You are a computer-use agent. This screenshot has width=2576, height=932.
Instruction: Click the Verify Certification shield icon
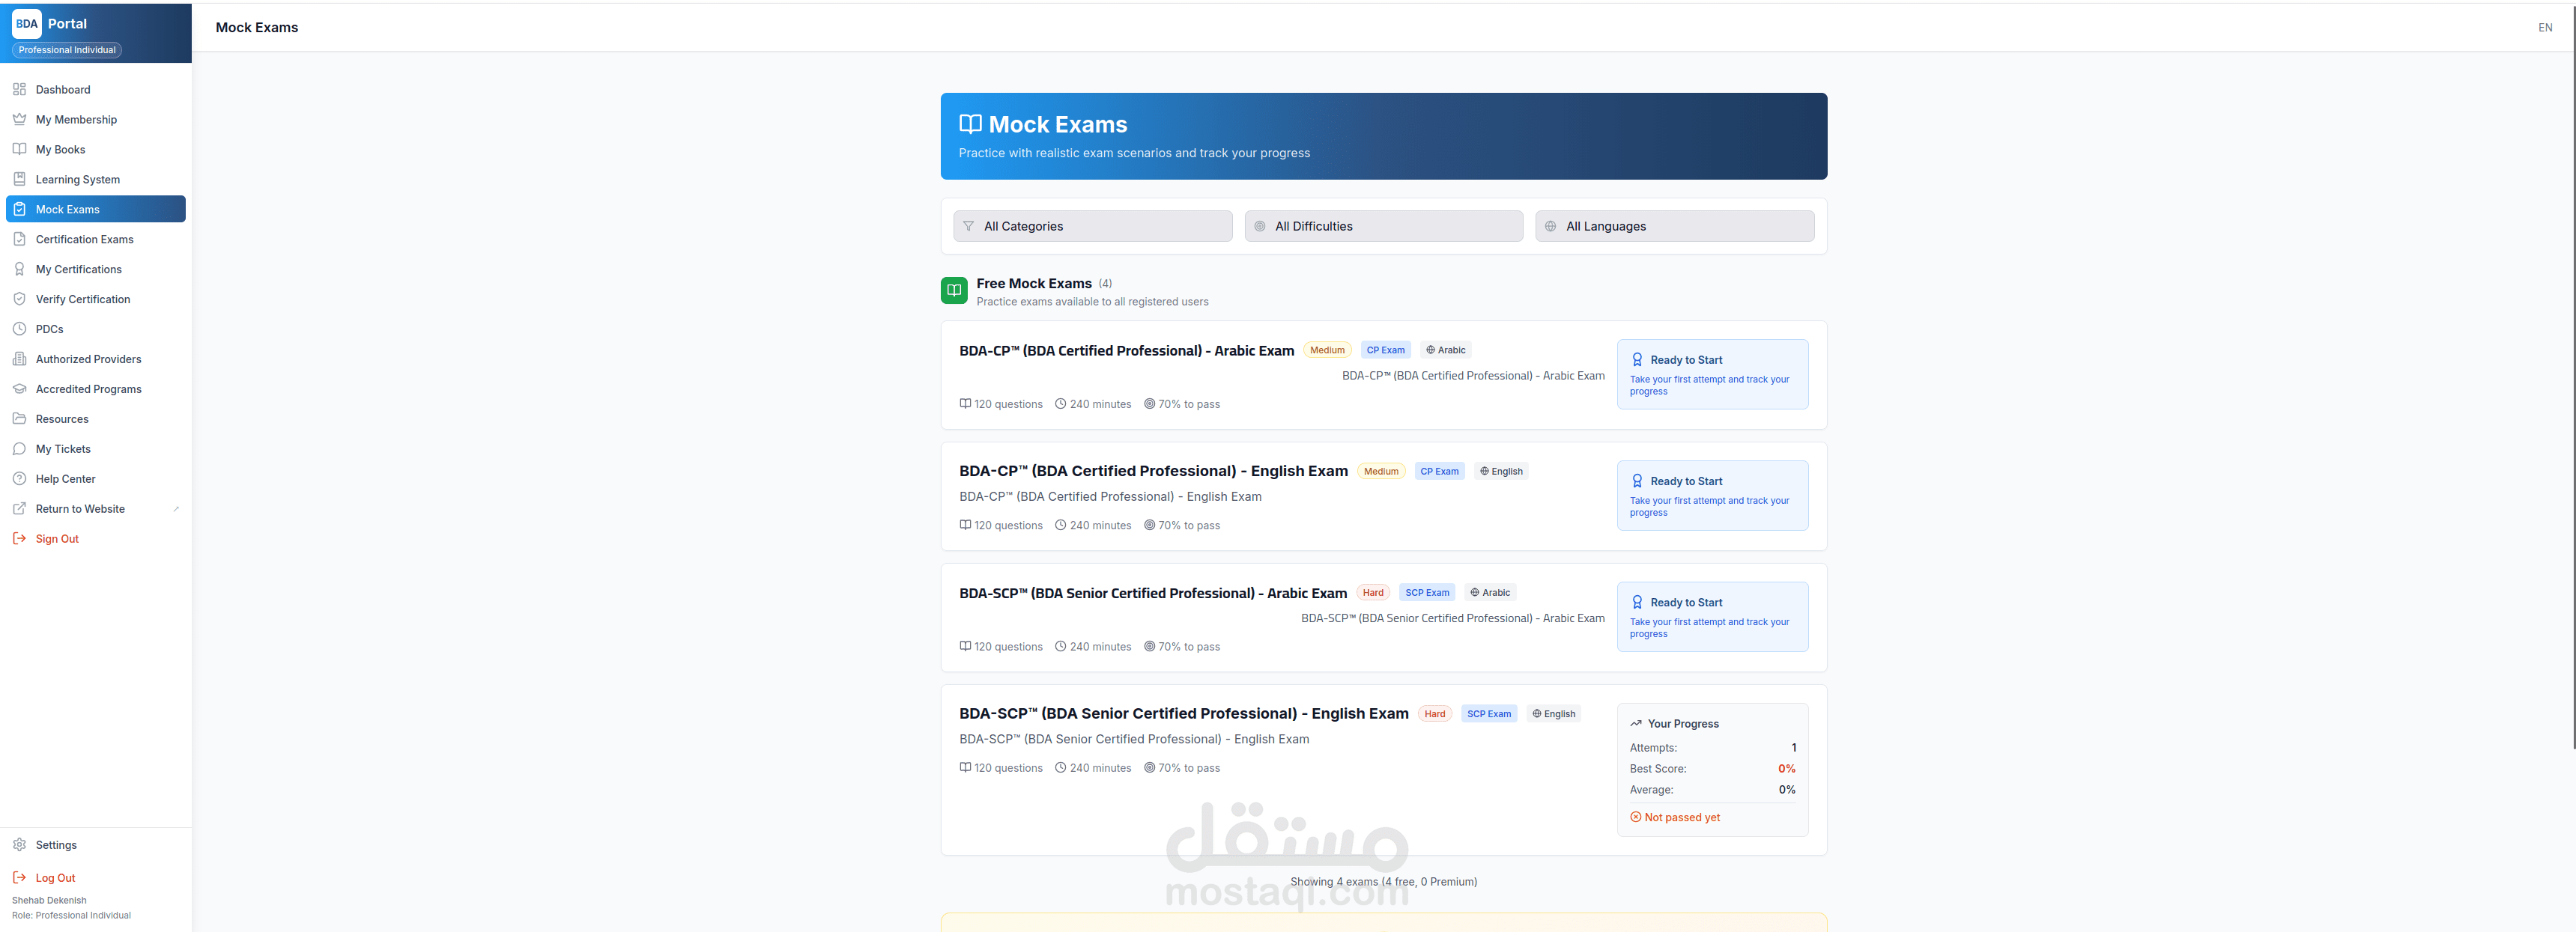point(19,299)
